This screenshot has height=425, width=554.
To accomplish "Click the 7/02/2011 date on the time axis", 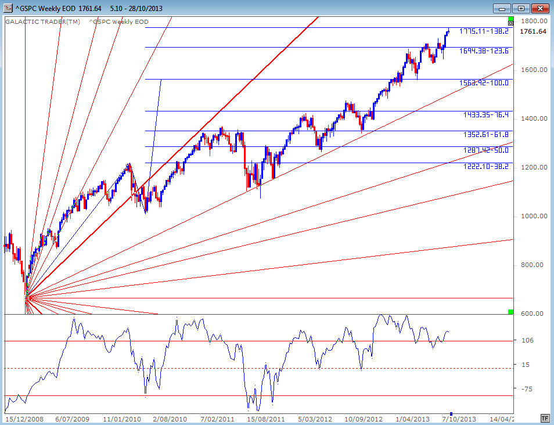I will click(x=217, y=419).
